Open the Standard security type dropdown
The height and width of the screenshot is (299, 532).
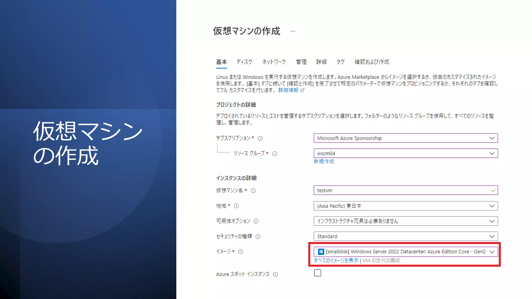[405, 236]
